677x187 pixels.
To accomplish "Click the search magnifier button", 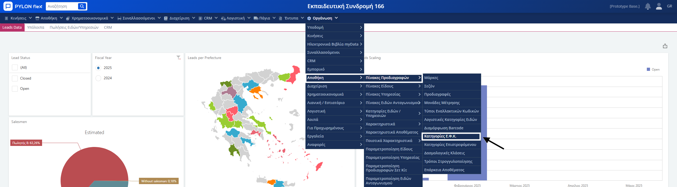I will [82, 6].
